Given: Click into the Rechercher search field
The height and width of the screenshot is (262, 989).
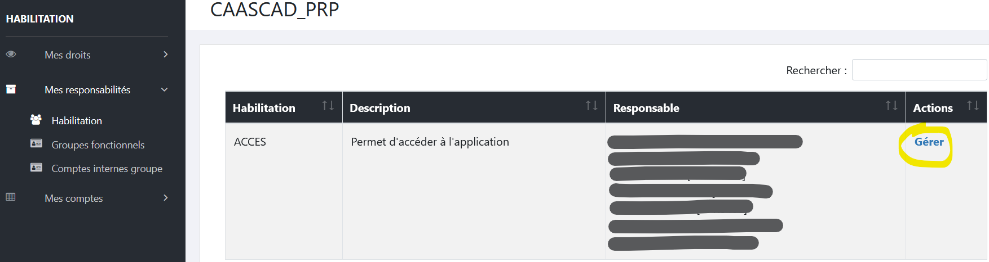Looking at the screenshot, I should (x=919, y=70).
